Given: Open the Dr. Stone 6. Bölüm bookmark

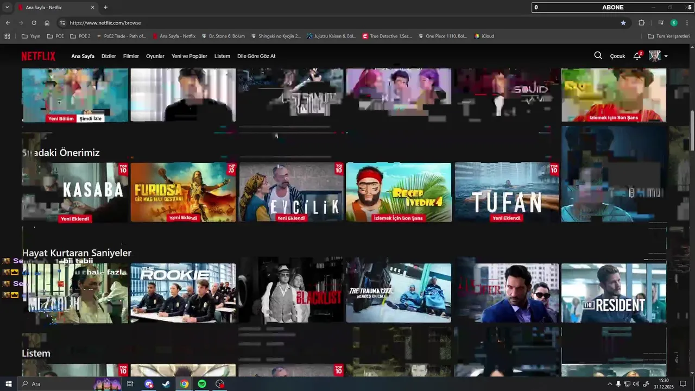Looking at the screenshot, I should [x=223, y=36].
